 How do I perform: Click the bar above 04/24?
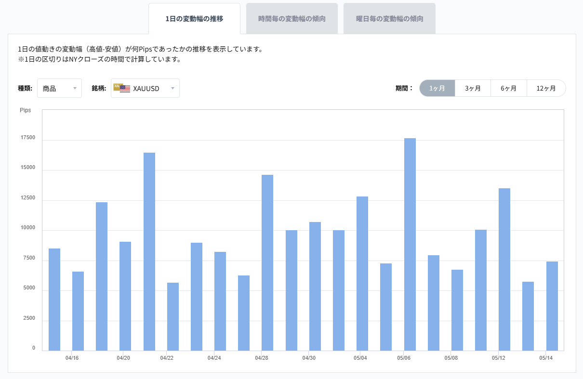(220, 301)
